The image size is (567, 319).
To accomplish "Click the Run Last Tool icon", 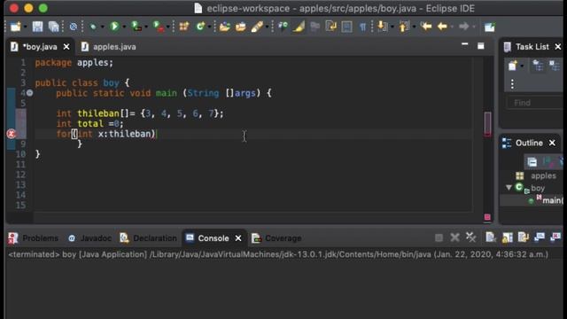I will tap(159, 27).
